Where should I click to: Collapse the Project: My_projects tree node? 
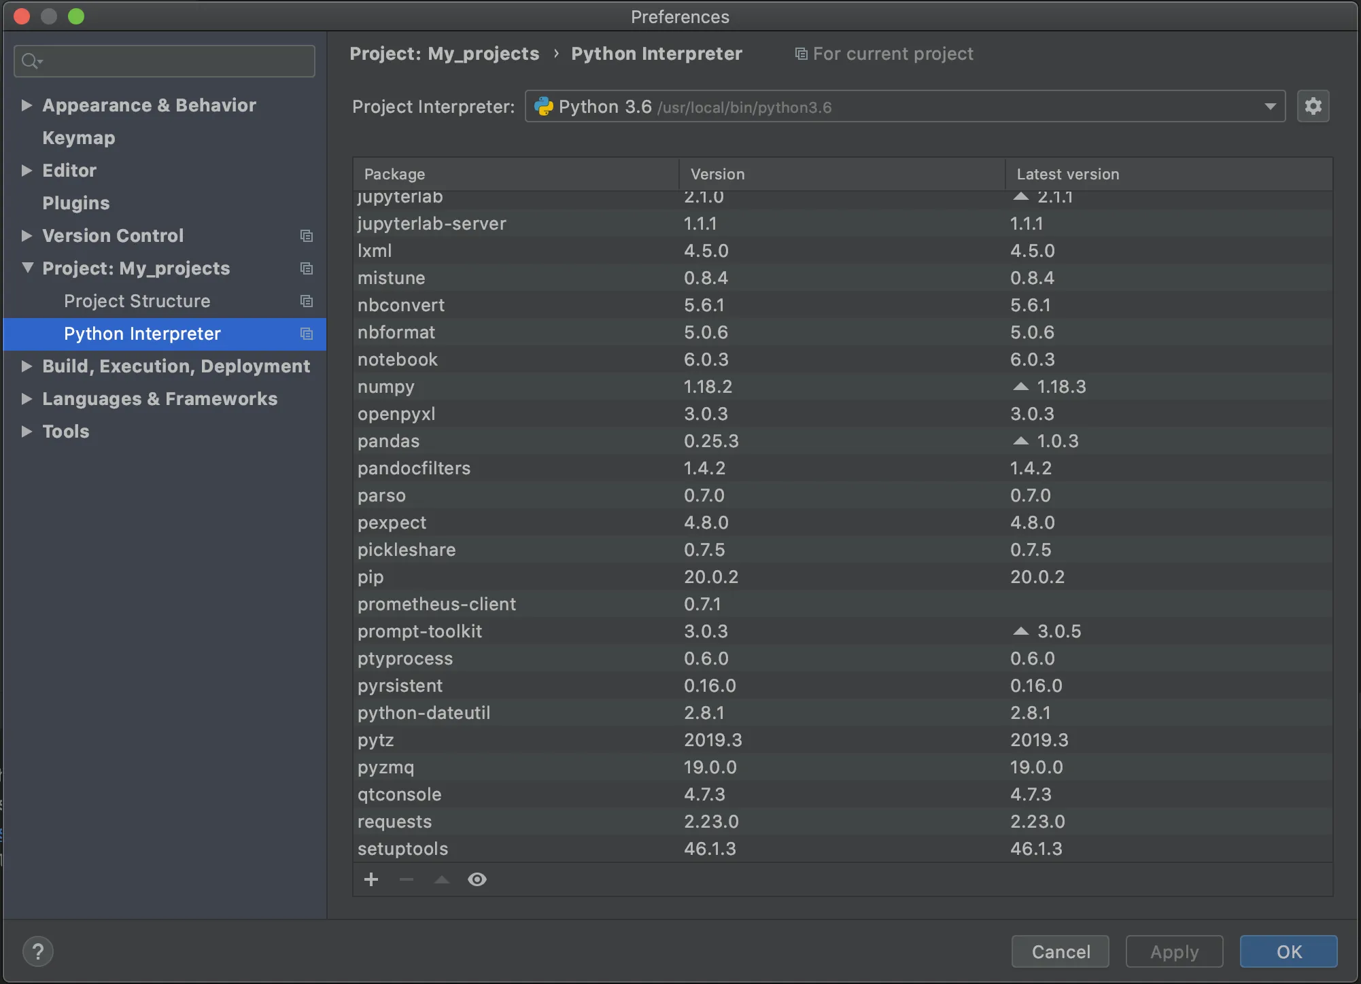[27, 268]
